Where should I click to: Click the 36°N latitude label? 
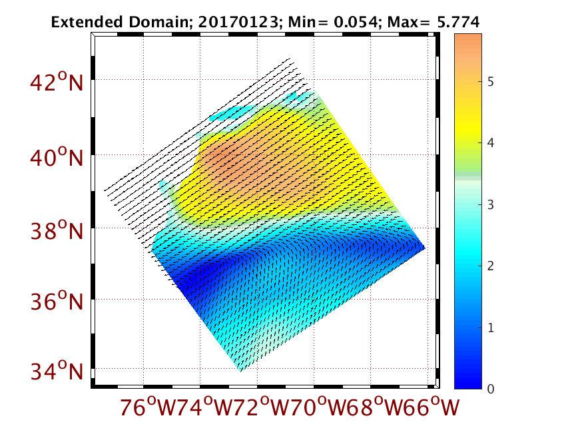click(57, 301)
